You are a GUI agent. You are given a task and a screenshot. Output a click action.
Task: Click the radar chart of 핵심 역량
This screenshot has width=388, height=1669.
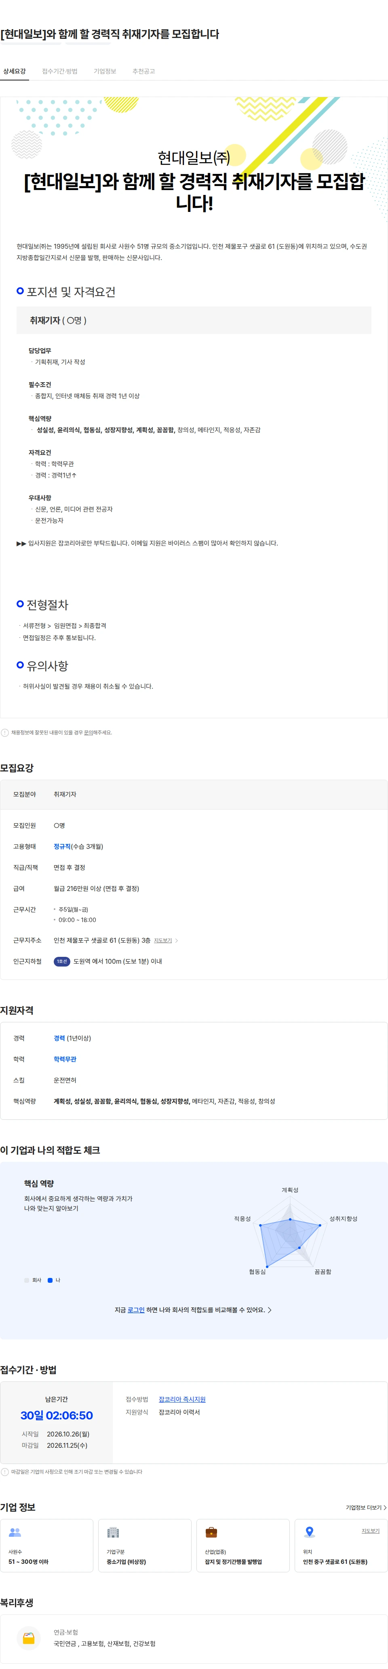pyautogui.click(x=290, y=1233)
